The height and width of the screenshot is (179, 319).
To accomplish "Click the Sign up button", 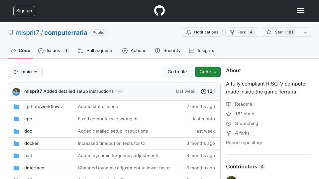I will pyautogui.click(x=24, y=11).
